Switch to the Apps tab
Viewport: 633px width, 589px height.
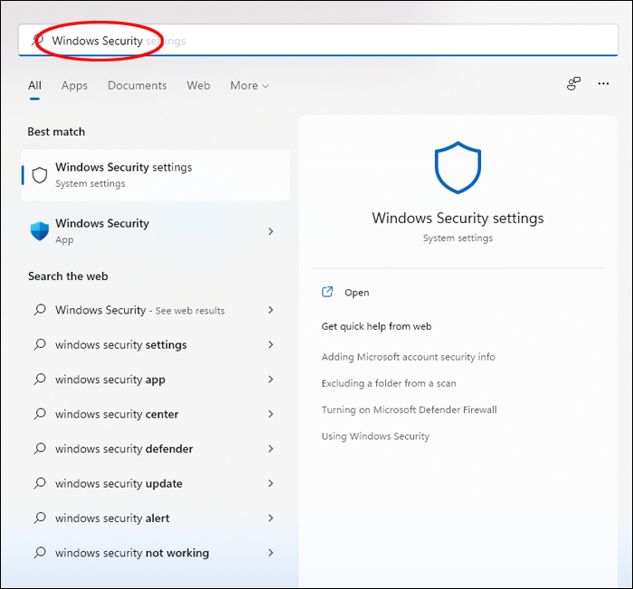coord(74,86)
